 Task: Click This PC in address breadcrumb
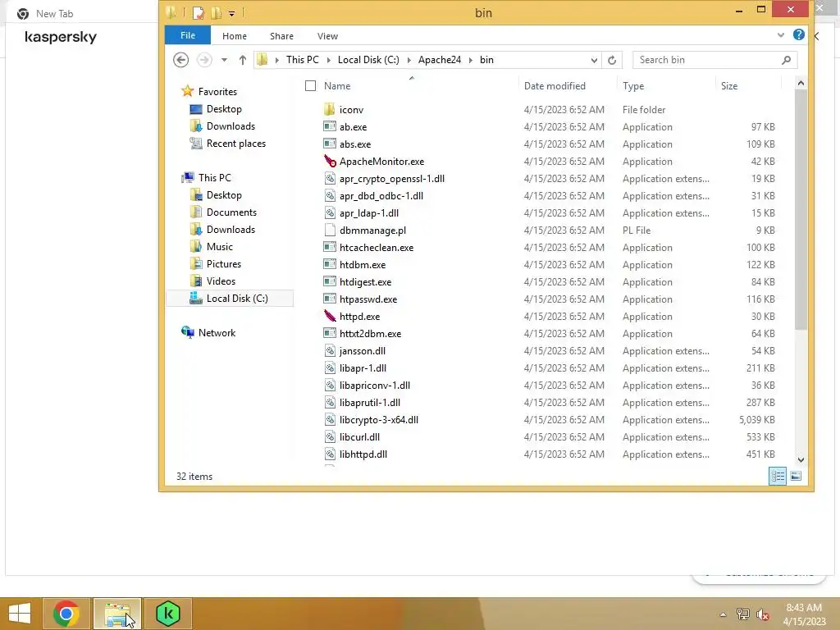coord(302,60)
